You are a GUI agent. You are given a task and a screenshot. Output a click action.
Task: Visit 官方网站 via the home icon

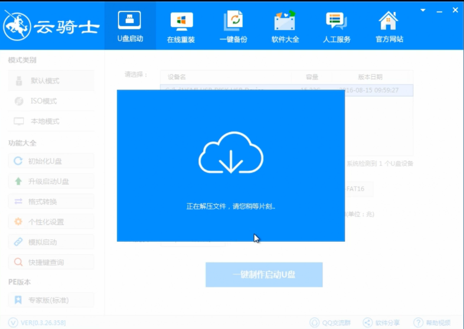(389, 27)
